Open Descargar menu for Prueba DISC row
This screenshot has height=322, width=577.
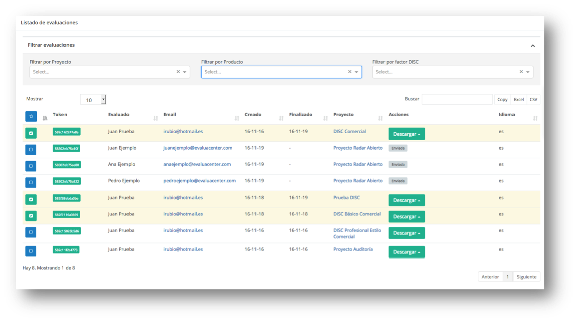pos(407,200)
